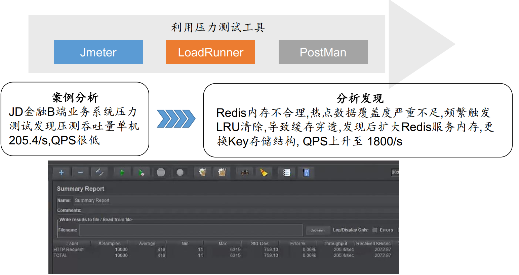Open Function Helper list icon
The height and width of the screenshot is (275, 519).
pyautogui.click(x=287, y=173)
